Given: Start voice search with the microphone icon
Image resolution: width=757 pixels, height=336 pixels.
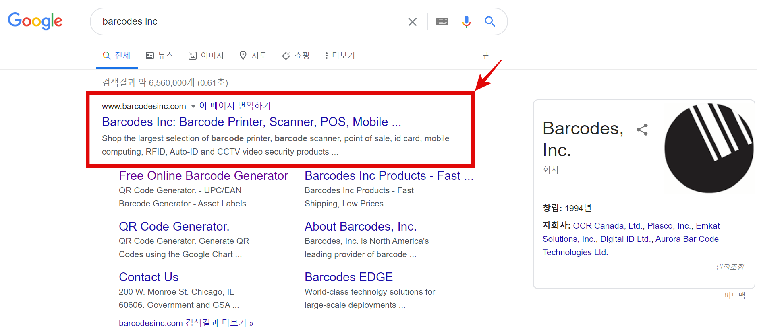Looking at the screenshot, I should click(466, 22).
